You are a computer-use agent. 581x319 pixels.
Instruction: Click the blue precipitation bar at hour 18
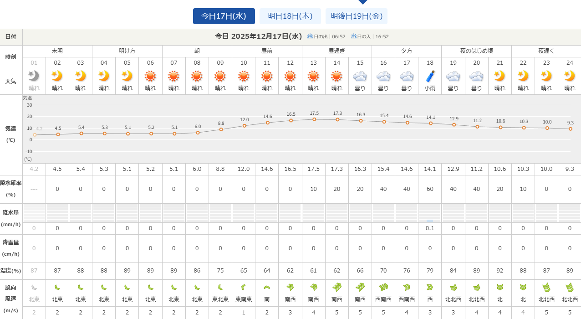tap(430, 221)
